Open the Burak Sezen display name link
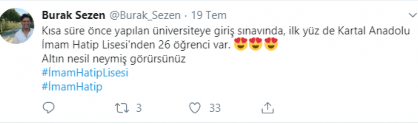418x124 pixels. click(73, 15)
